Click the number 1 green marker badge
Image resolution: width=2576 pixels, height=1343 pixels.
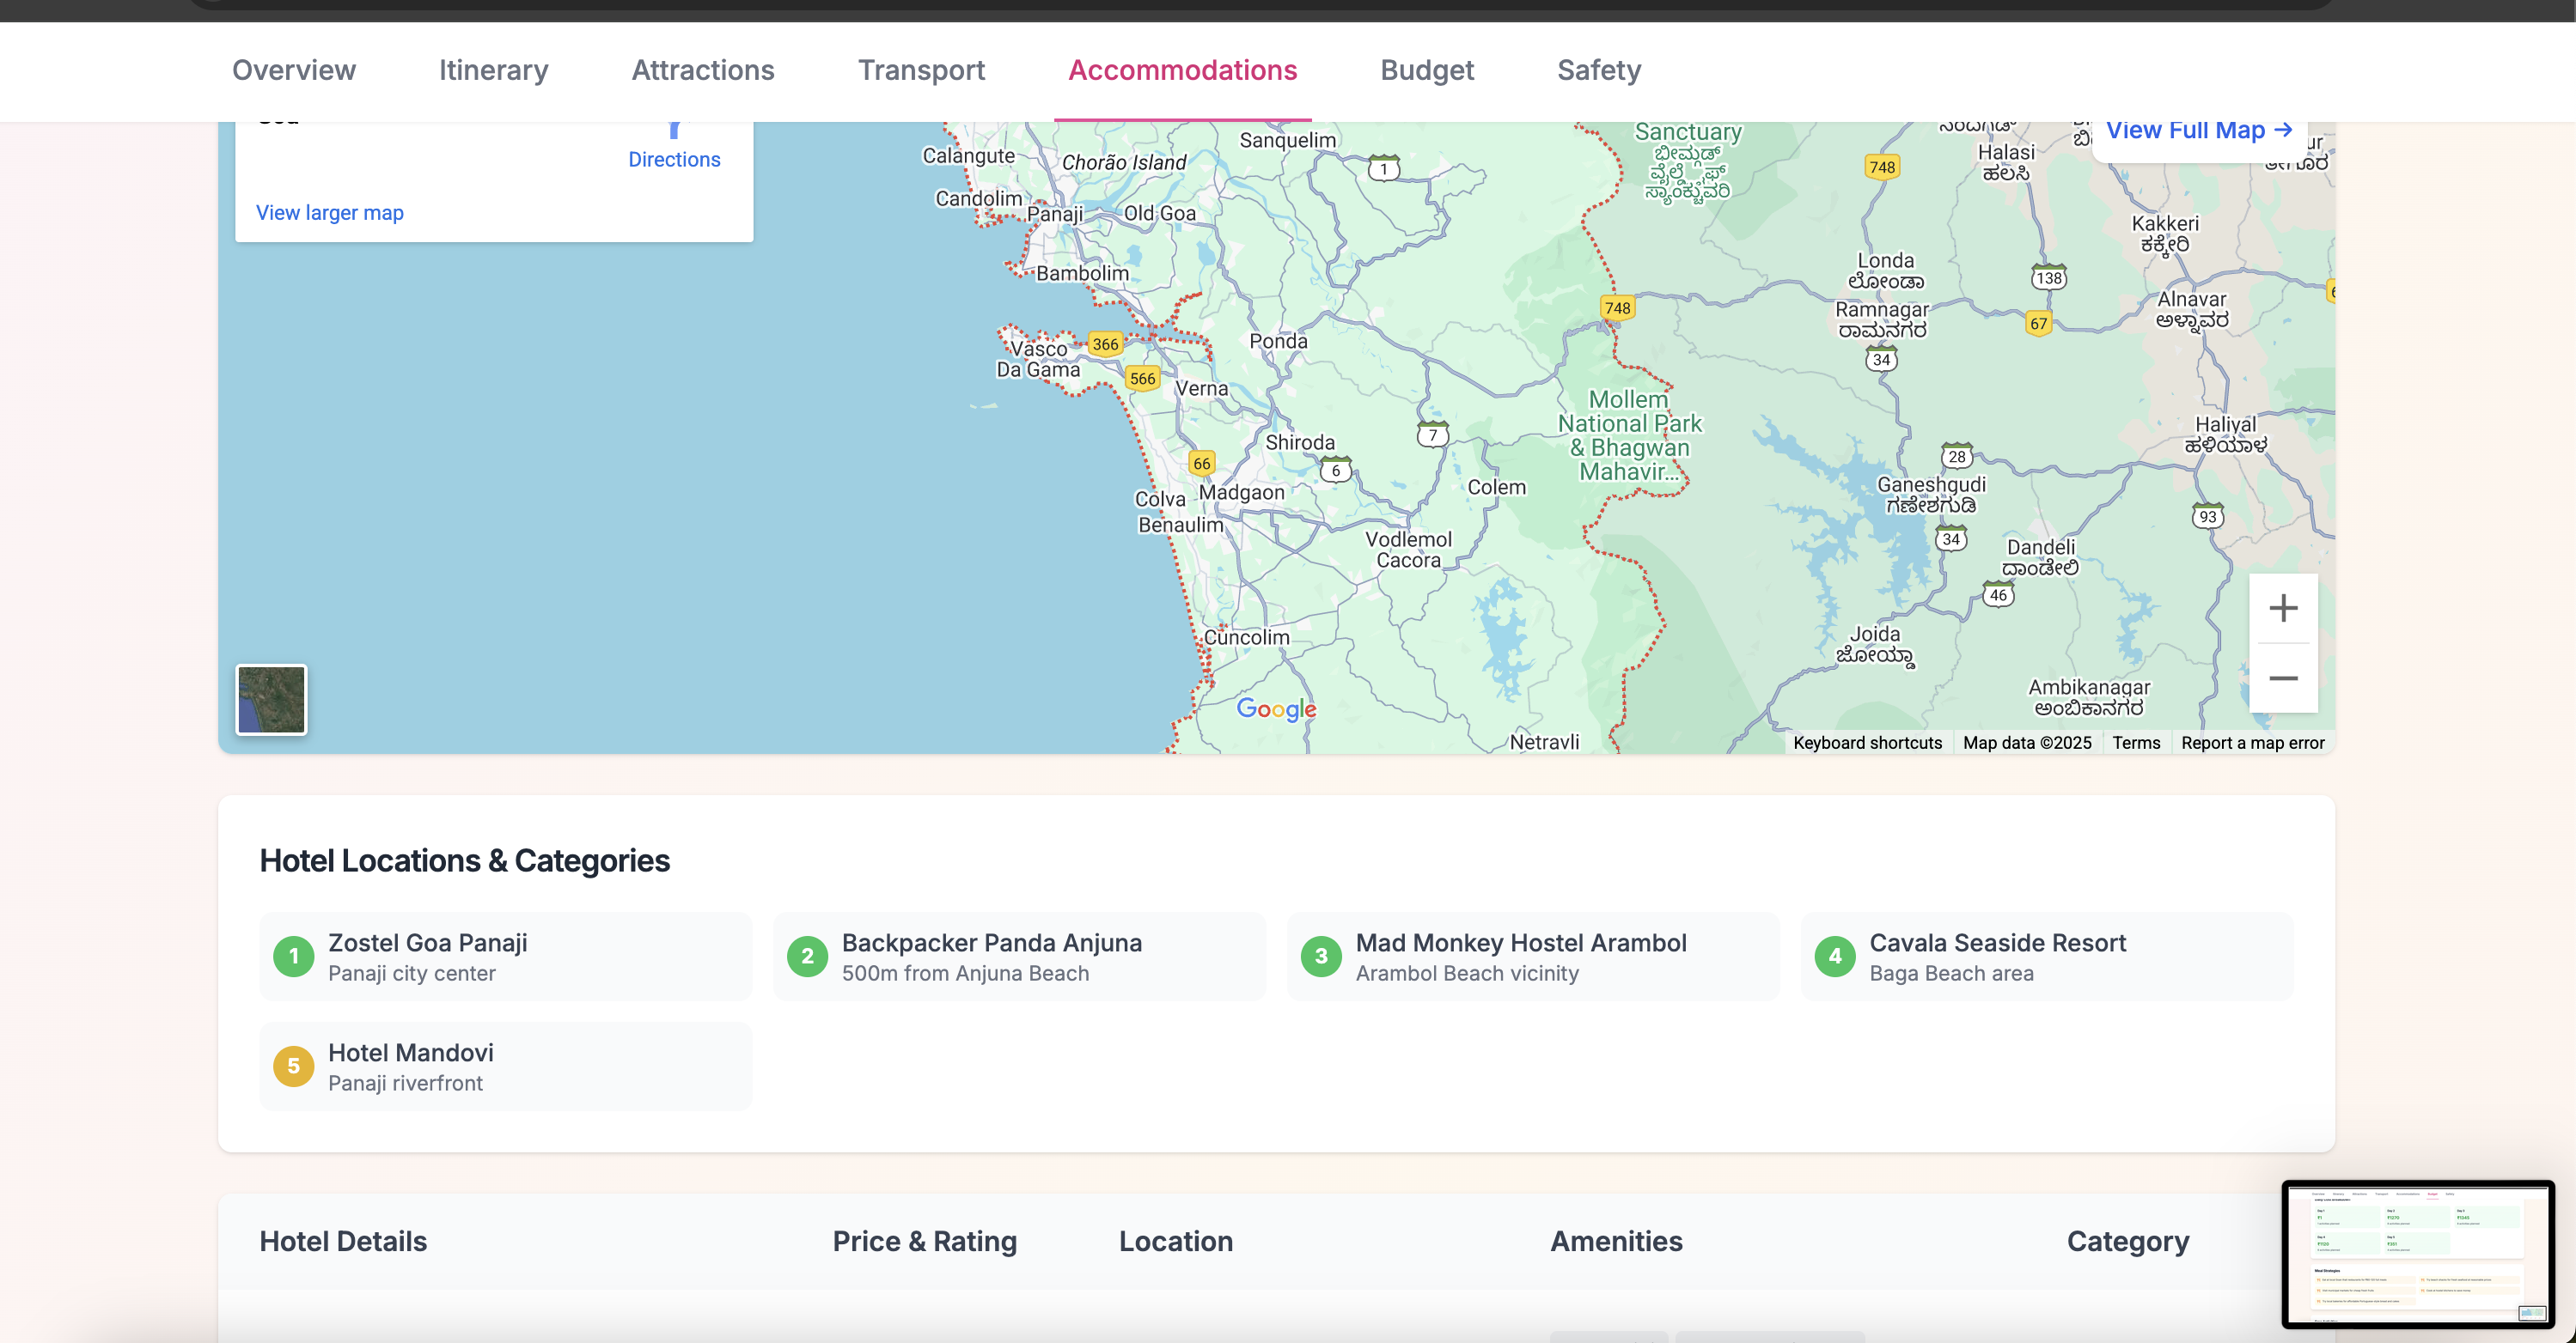[293, 957]
